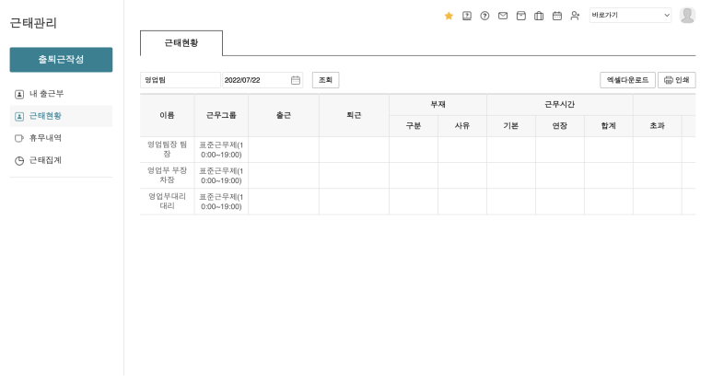Image resolution: width=712 pixels, height=382 pixels.
Task: Open 내 출근부 in sidebar
Action: click(x=46, y=94)
